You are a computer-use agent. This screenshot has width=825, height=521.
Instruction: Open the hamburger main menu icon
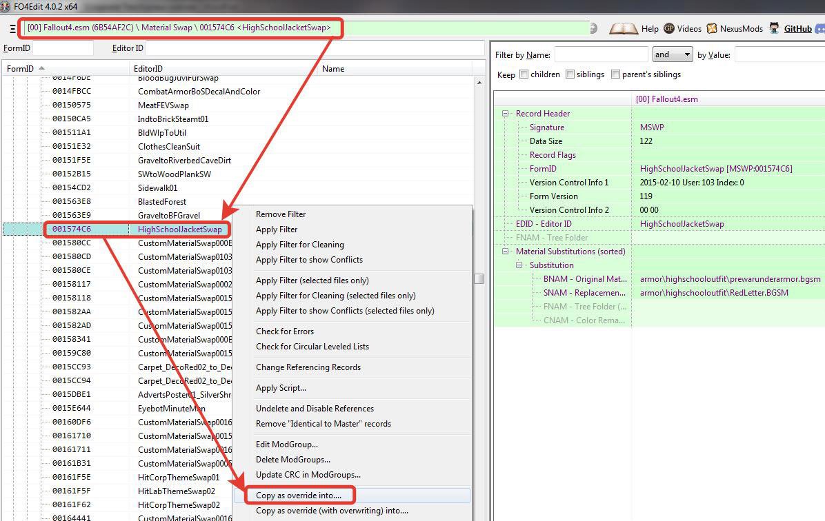(x=12, y=29)
